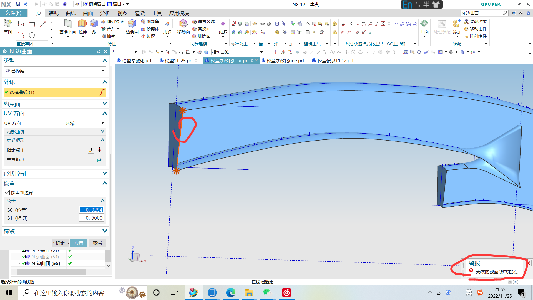Image resolution: width=533 pixels, height=300 pixels.
Task: Collapse the 设置 section
Action: coord(105,183)
